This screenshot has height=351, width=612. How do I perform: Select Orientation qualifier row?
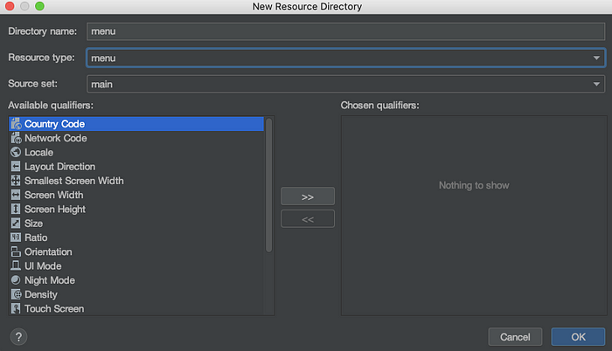point(136,251)
